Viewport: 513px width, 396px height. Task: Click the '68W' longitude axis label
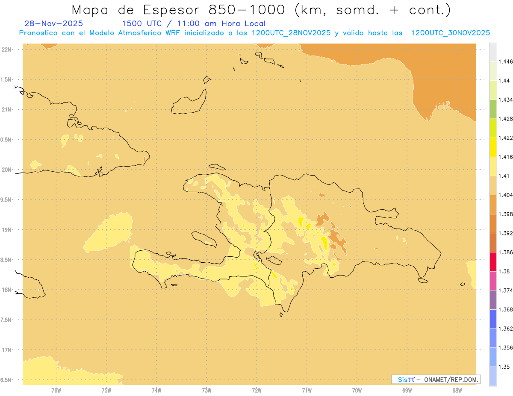click(457, 390)
